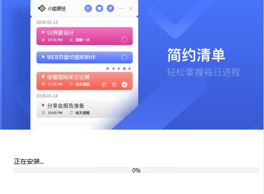Click the 小鱼便签 logo icon
Viewport: 264px width, 194px height.
(41, 8)
